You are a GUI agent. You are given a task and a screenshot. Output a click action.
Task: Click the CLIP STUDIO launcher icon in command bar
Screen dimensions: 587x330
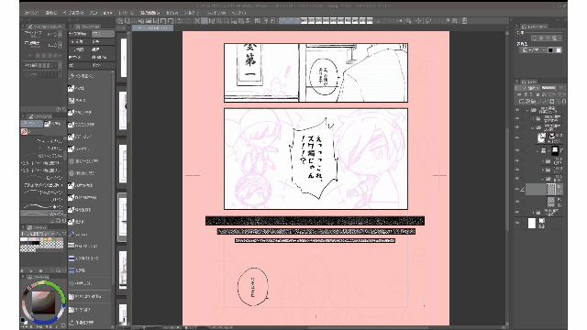tap(120, 21)
